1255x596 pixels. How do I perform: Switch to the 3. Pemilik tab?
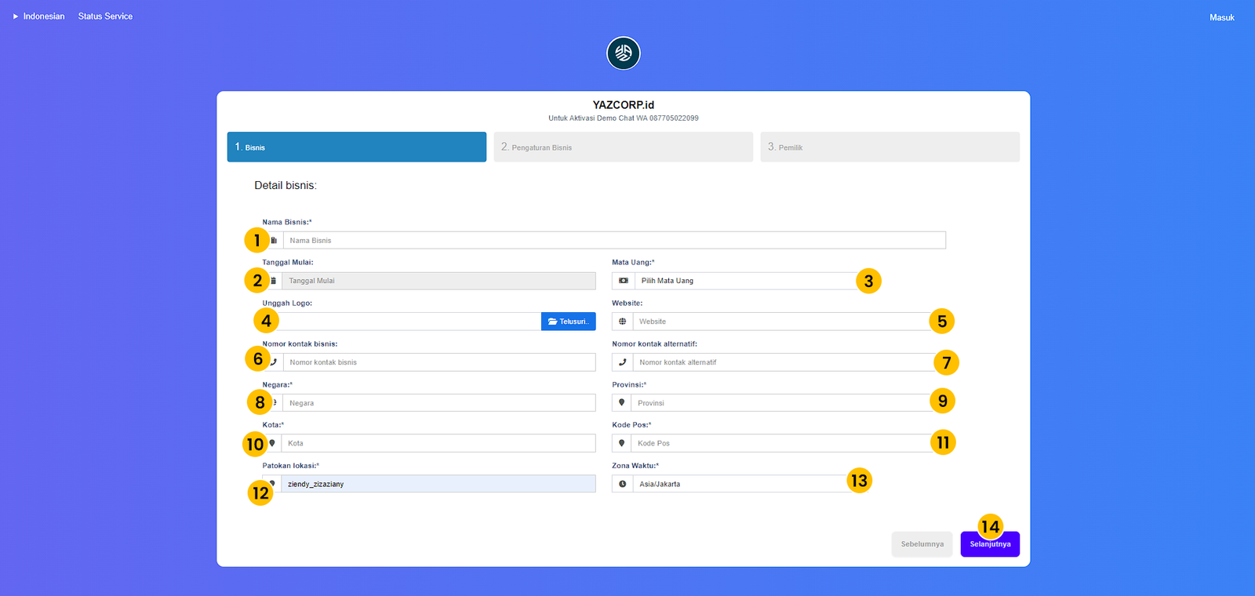(890, 147)
